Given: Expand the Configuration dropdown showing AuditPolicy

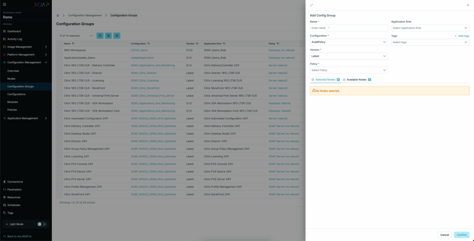Looking at the screenshot, I should click(x=349, y=42).
